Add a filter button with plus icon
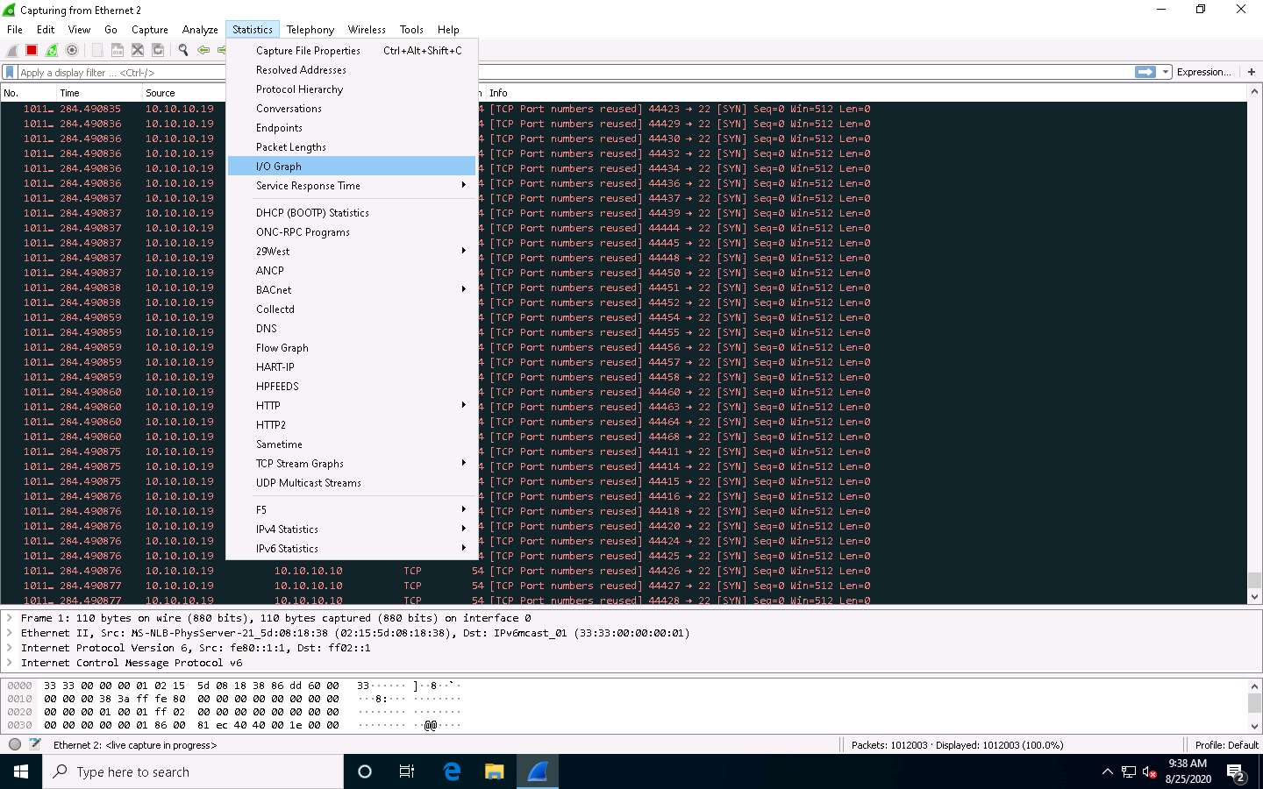Image resolution: width=1263 pixels, height=789 pixels. (x=1252, y=72)
